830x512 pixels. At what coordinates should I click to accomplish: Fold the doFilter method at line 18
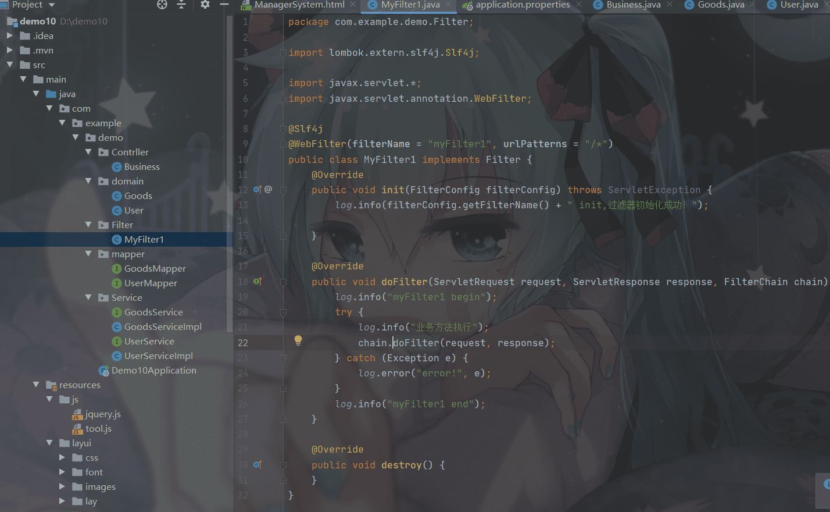click(284, 282)
